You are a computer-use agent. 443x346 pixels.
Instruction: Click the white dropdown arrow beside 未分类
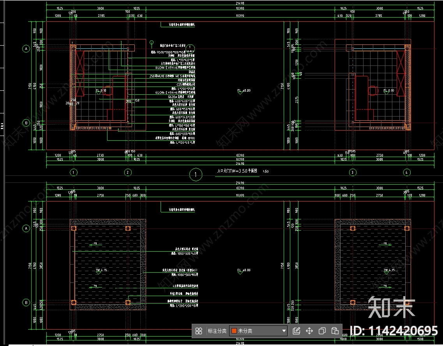[284, 331]
